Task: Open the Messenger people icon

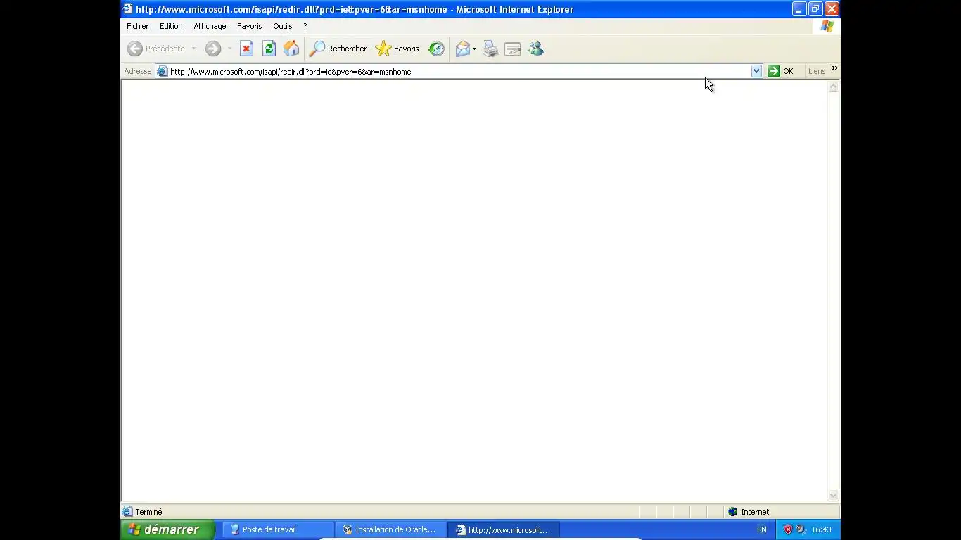Action: (535, 49)
